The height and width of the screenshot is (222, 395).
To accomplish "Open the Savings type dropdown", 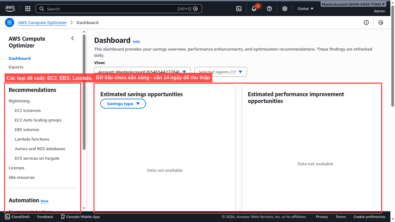I will [123, 104].
